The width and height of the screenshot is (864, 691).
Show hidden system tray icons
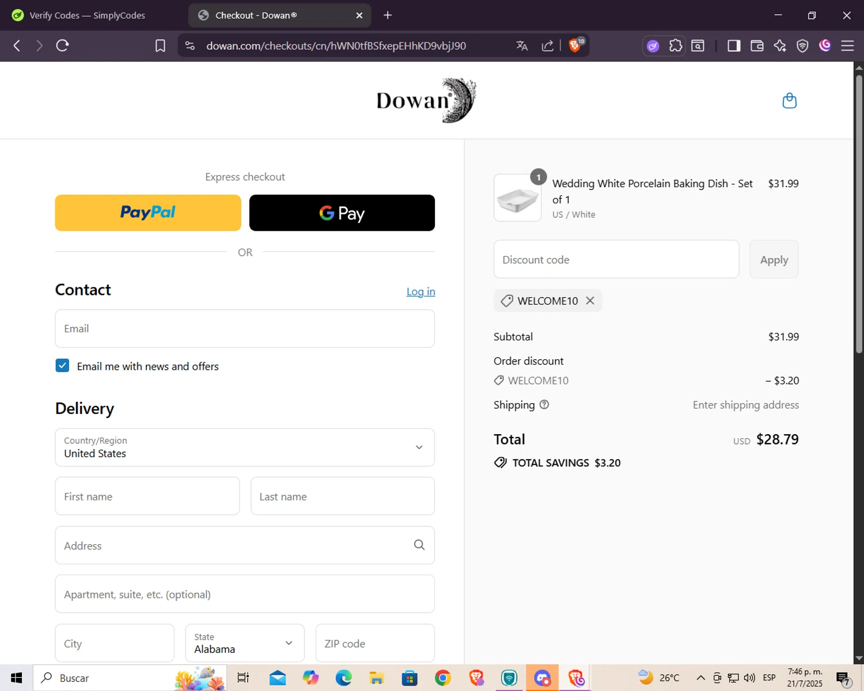pos(700,678)
